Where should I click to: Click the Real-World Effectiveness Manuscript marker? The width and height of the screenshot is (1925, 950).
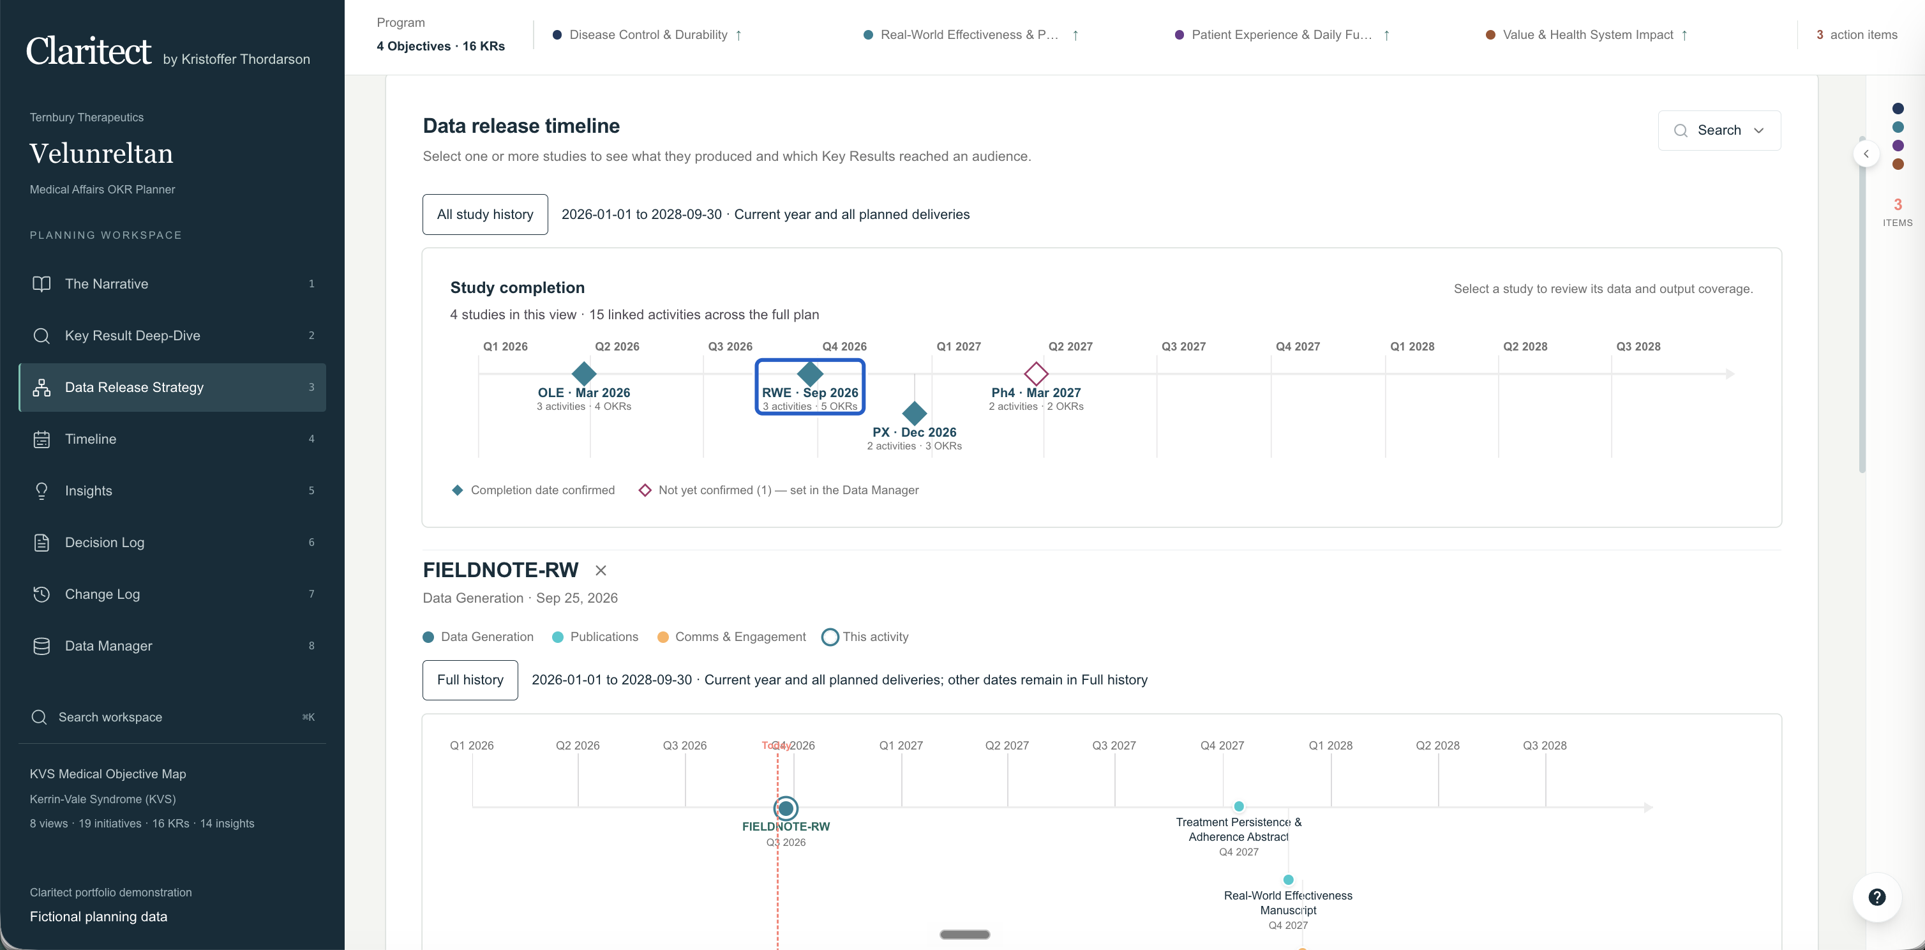pyautogui.click(x=1288, y=880)
